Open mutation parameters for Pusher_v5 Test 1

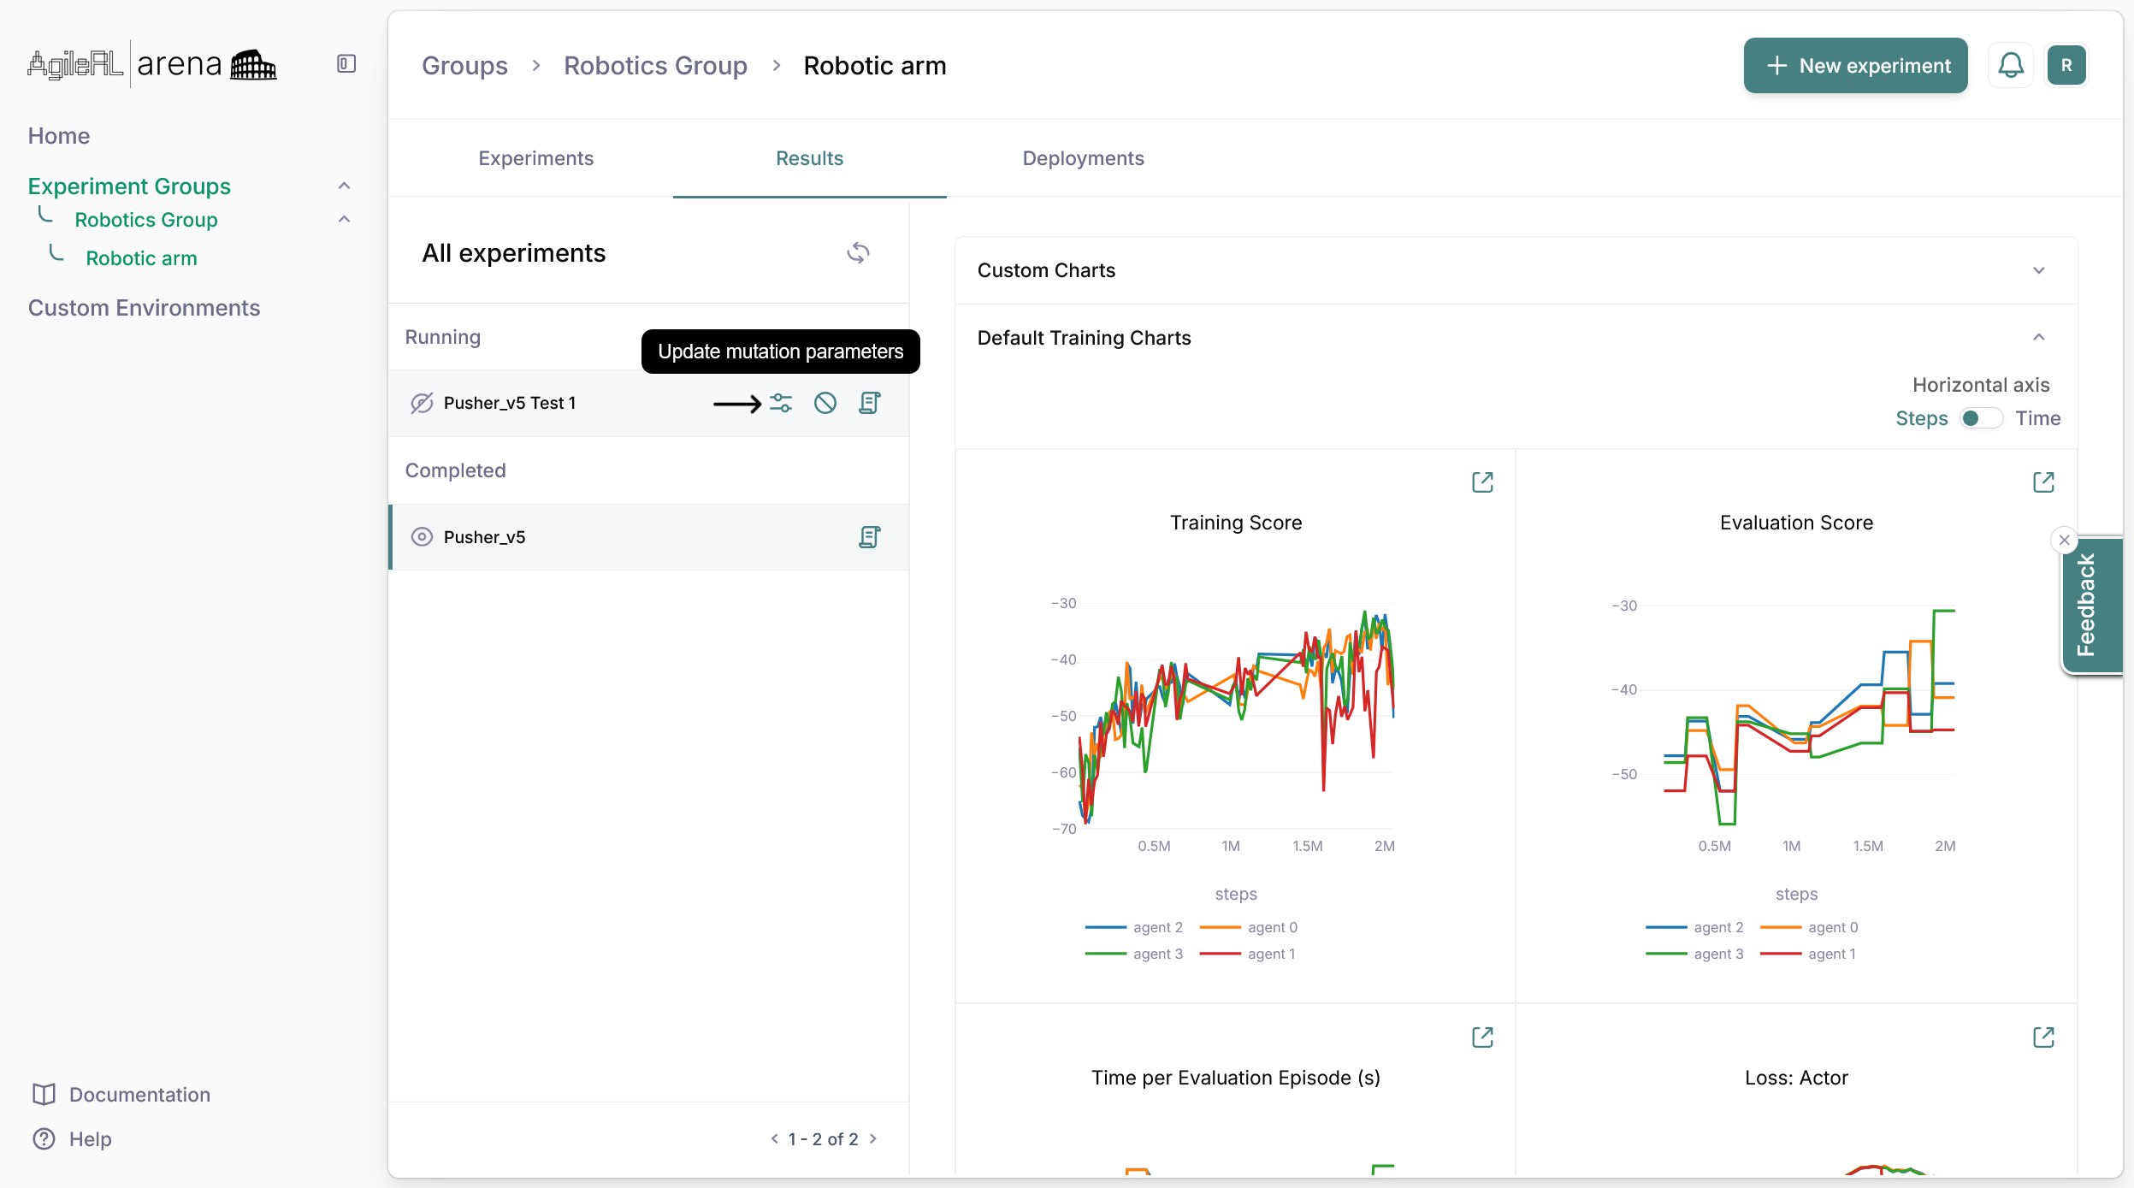[x=780, y=403]
